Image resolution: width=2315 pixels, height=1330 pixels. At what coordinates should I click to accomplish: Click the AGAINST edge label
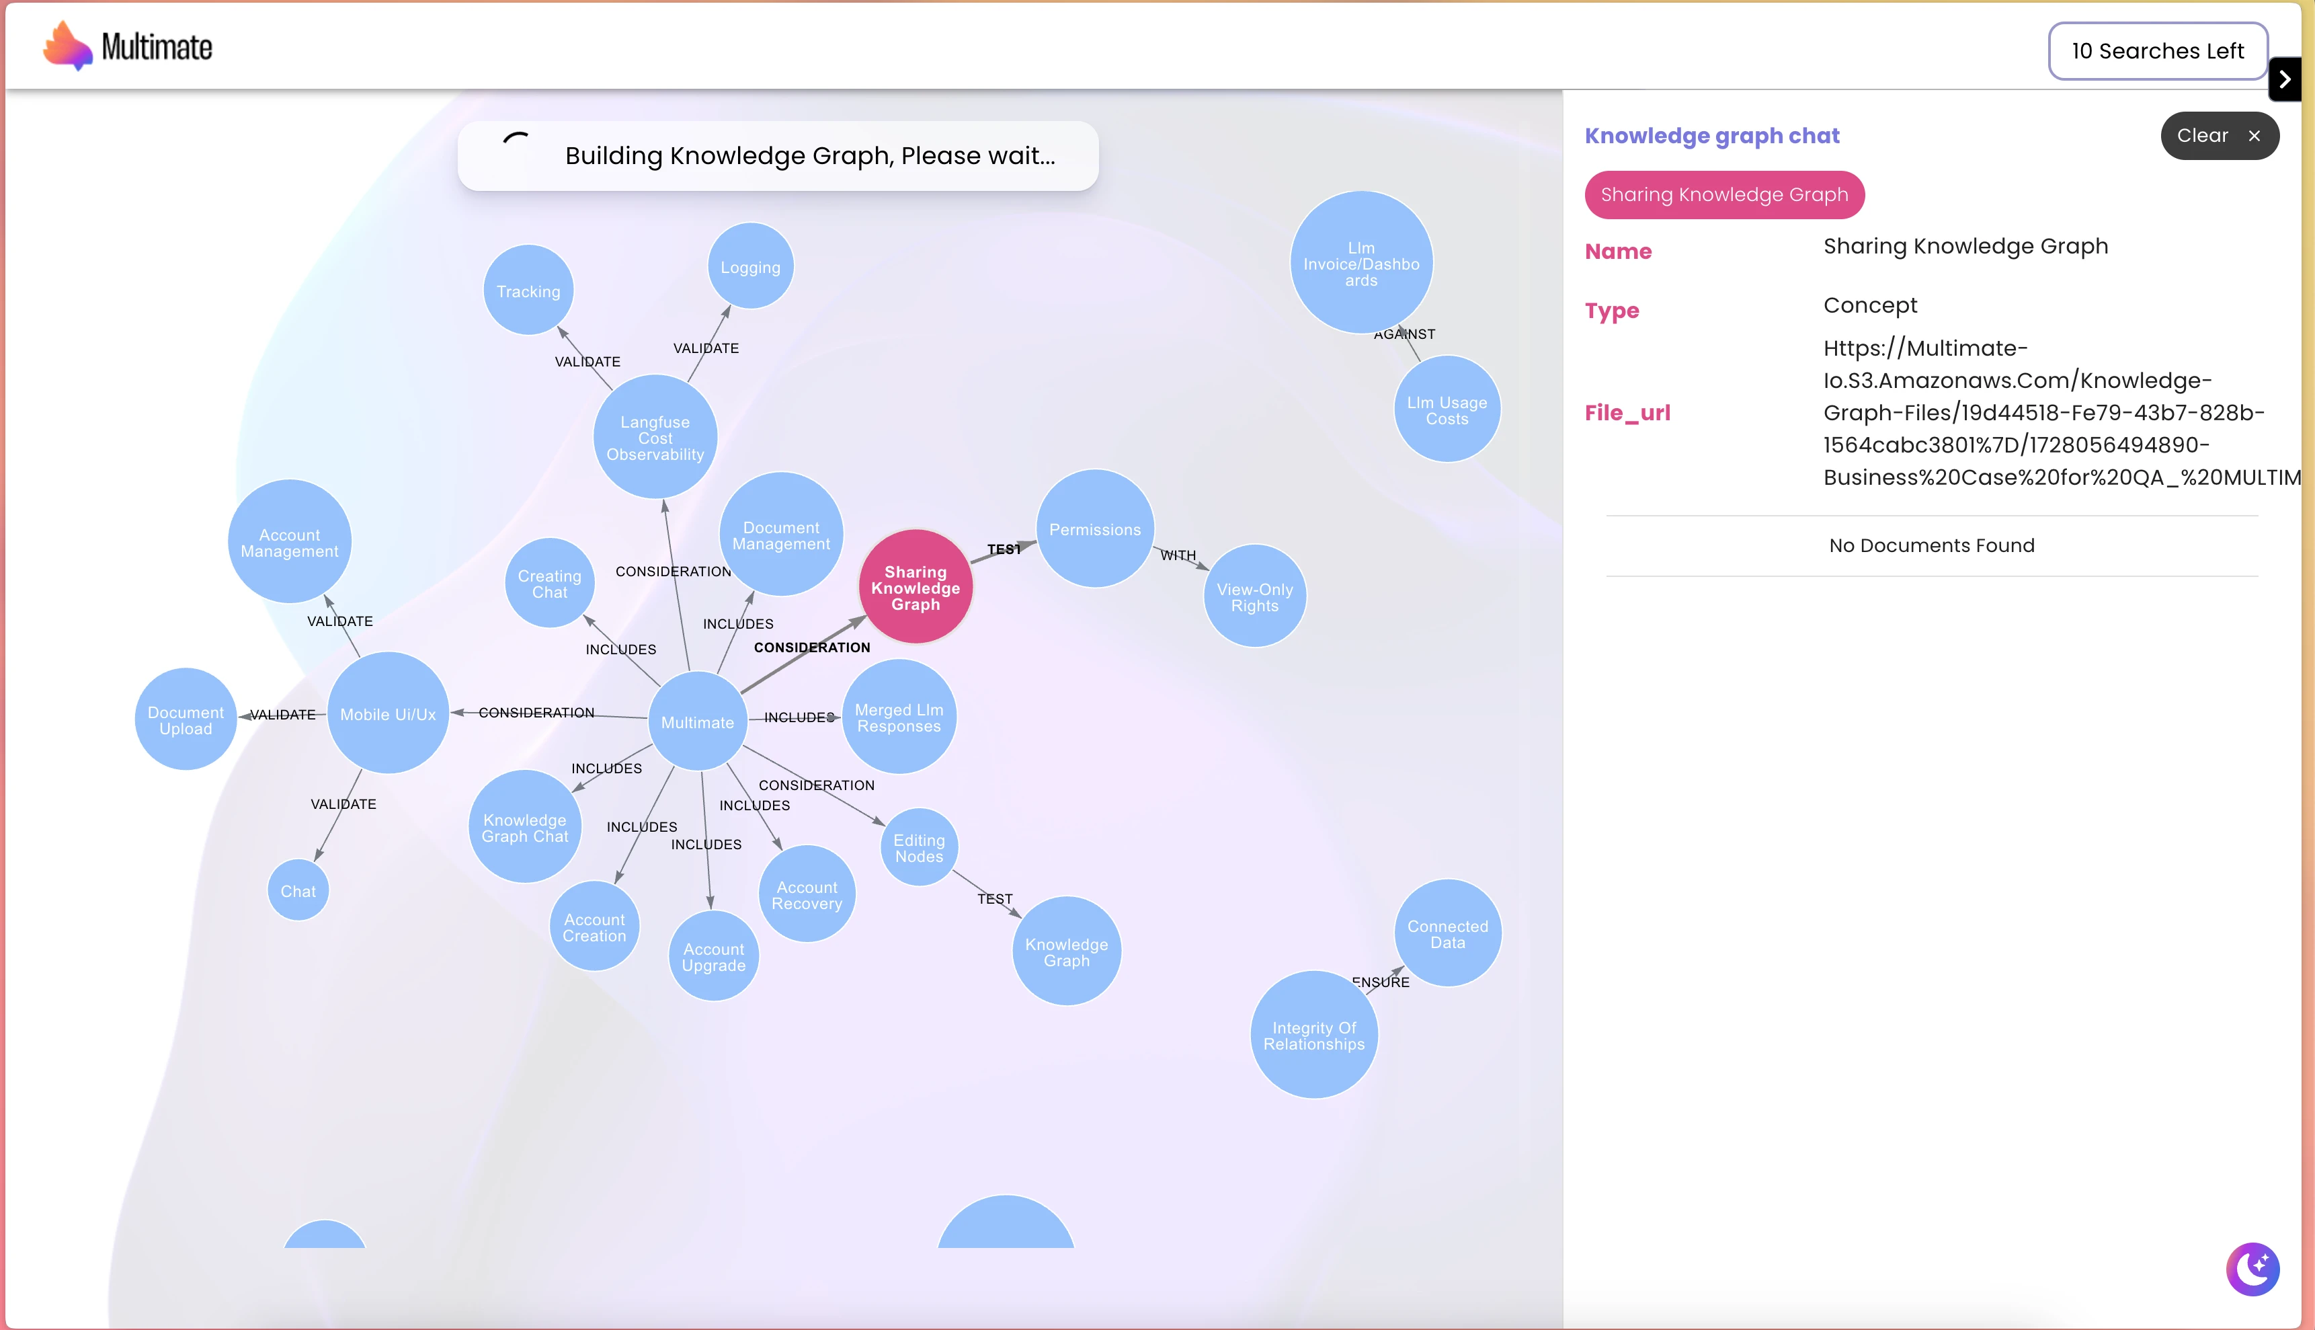1404,334
